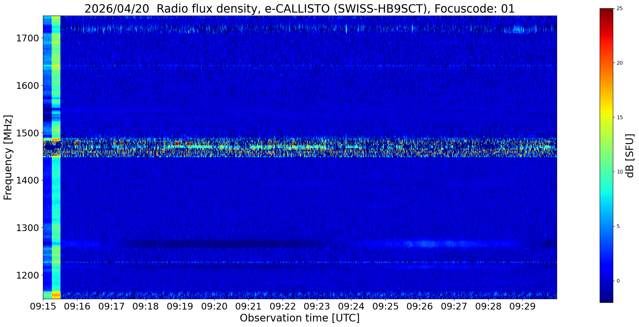Viewport: 639px width, 327px height.
Task: Click the "Frequency [MHz]" axis label
Action: tap(8, 157)
